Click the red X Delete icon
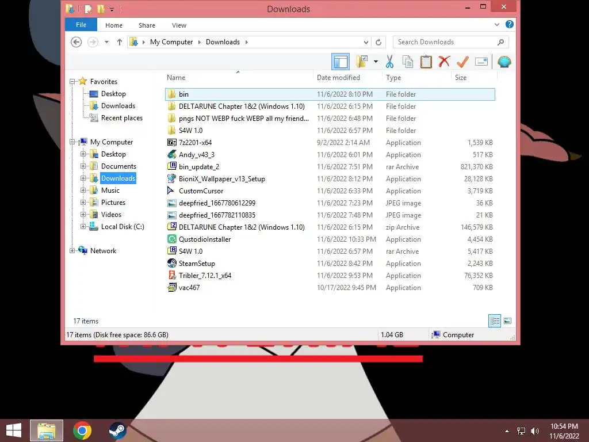Viewport: 589px width, 442px height. pos(444,62)
